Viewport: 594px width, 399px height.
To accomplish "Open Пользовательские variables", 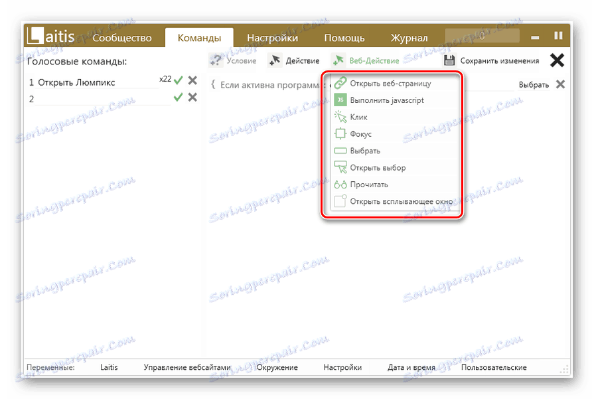I will (494, 367).
